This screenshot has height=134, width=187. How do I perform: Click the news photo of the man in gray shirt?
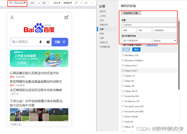(20, 115)
